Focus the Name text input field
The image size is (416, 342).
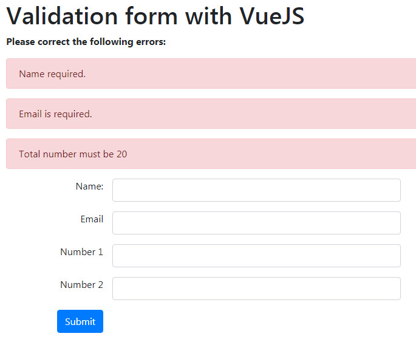click(x=256, y=190)
